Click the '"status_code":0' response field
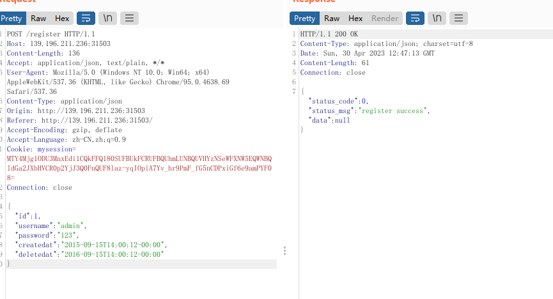 339,101
